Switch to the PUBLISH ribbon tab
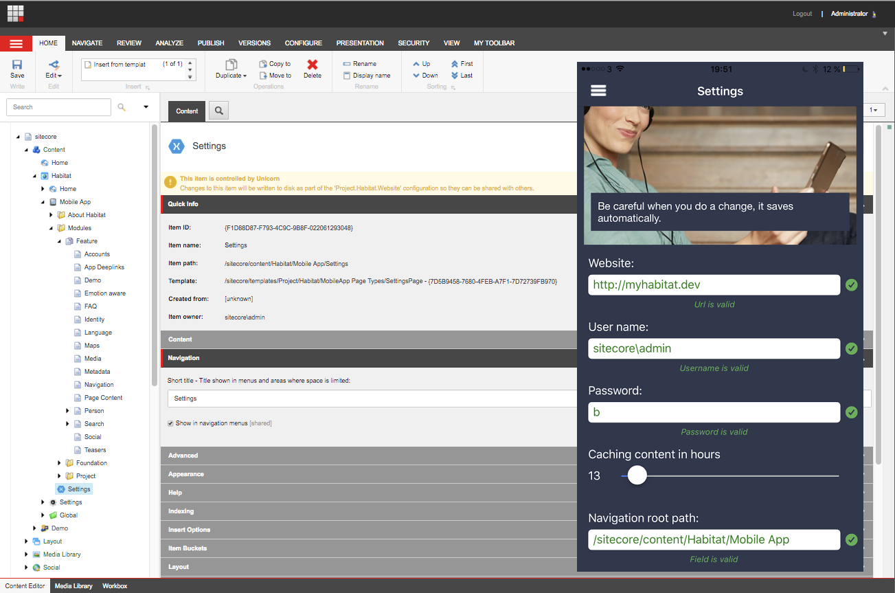The width and height of the screenshot is (895, 593). pos(211,43)
